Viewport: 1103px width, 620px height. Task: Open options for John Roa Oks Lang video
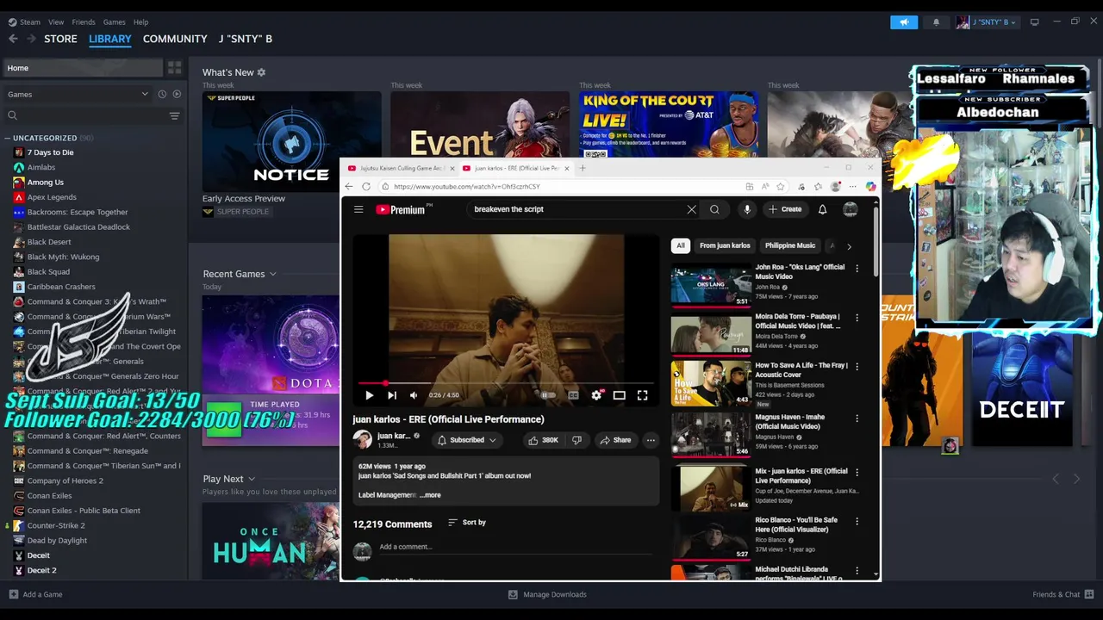pyautogui.click(x=857, y=269)
